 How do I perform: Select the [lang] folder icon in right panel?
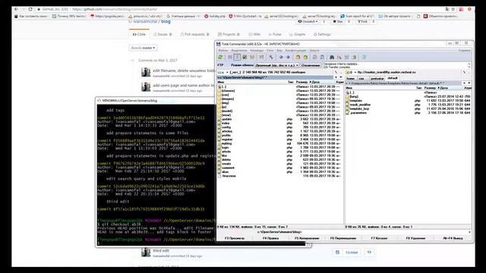(x=348, y=96)
